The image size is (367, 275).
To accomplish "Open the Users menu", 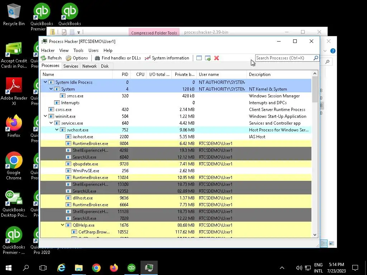I will tap(94, 50).
